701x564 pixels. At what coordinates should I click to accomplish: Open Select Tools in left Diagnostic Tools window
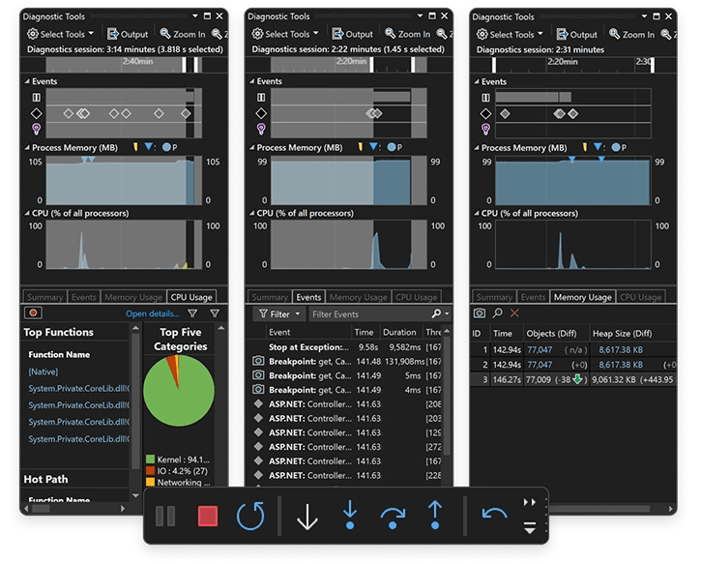click(x=60, y=34)
